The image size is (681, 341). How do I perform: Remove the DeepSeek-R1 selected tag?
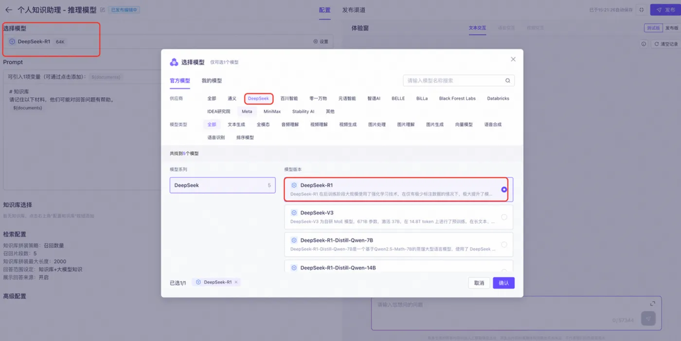click(236, 282)
